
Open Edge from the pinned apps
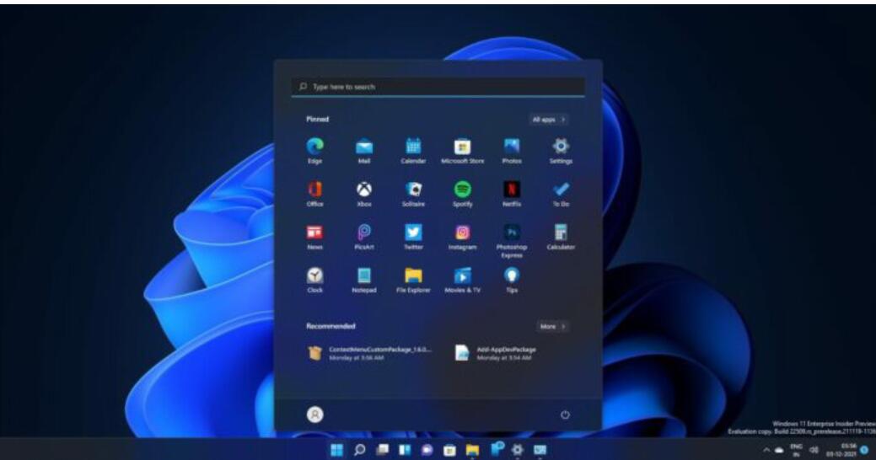[315, 151]
